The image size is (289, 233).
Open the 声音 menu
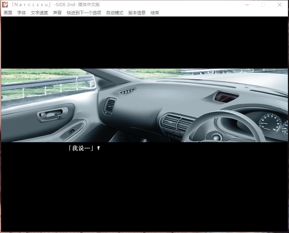pyautogui.click(x=57, y=13)
